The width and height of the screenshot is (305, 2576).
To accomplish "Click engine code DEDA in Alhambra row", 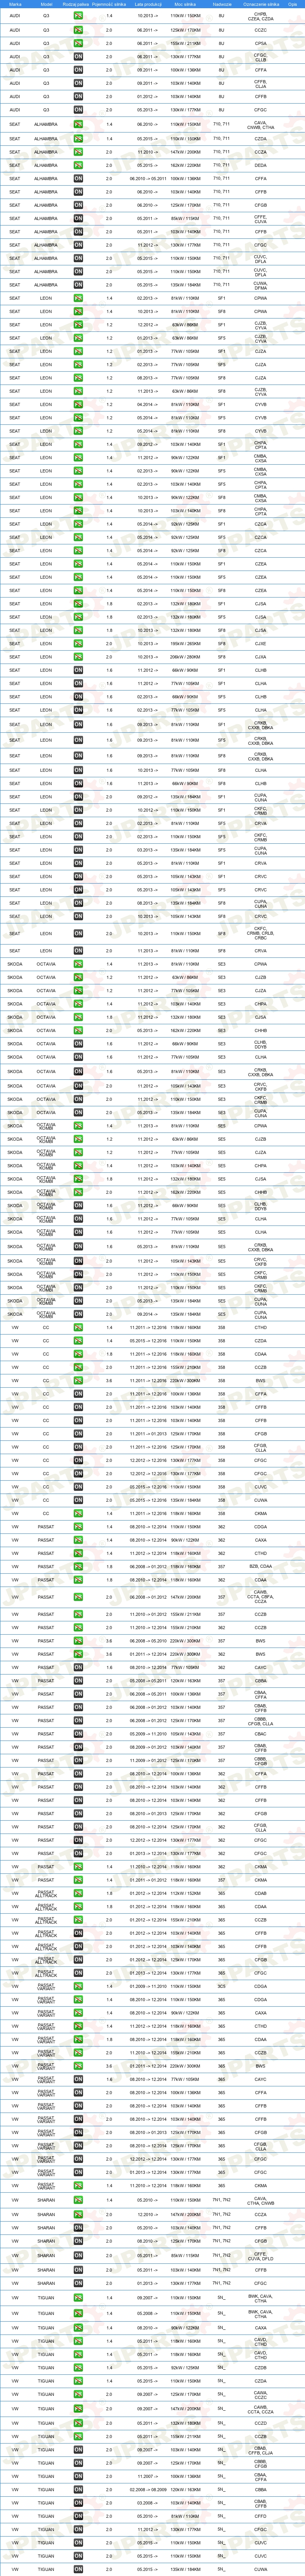I will point(260,165).
